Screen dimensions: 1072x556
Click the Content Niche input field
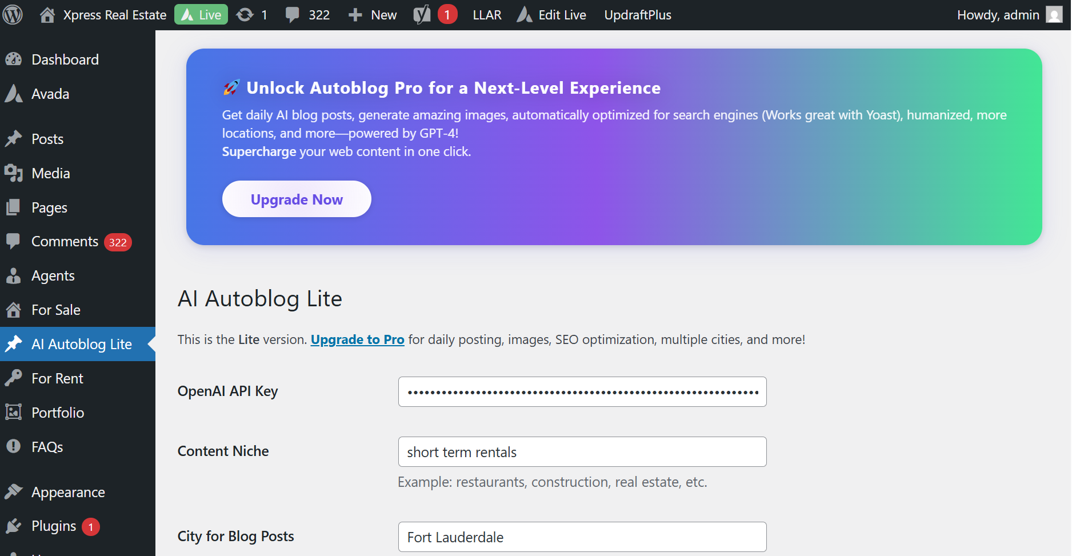tap(582, 452)
